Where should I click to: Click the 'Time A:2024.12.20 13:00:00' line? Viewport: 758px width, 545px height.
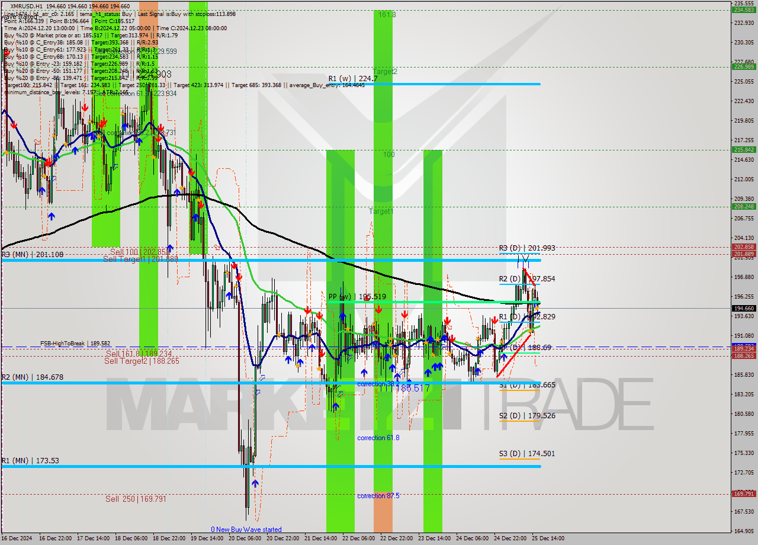(x=39, y=28)
